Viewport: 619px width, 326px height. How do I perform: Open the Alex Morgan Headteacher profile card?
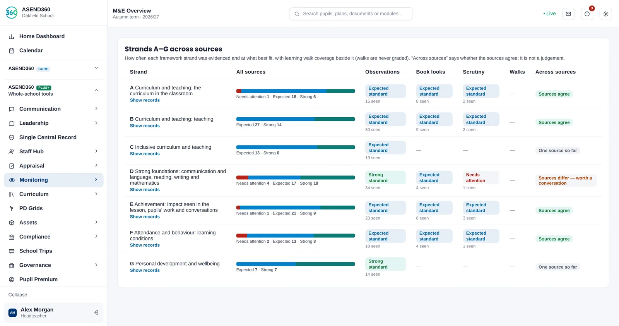click(x=54, y=312)
